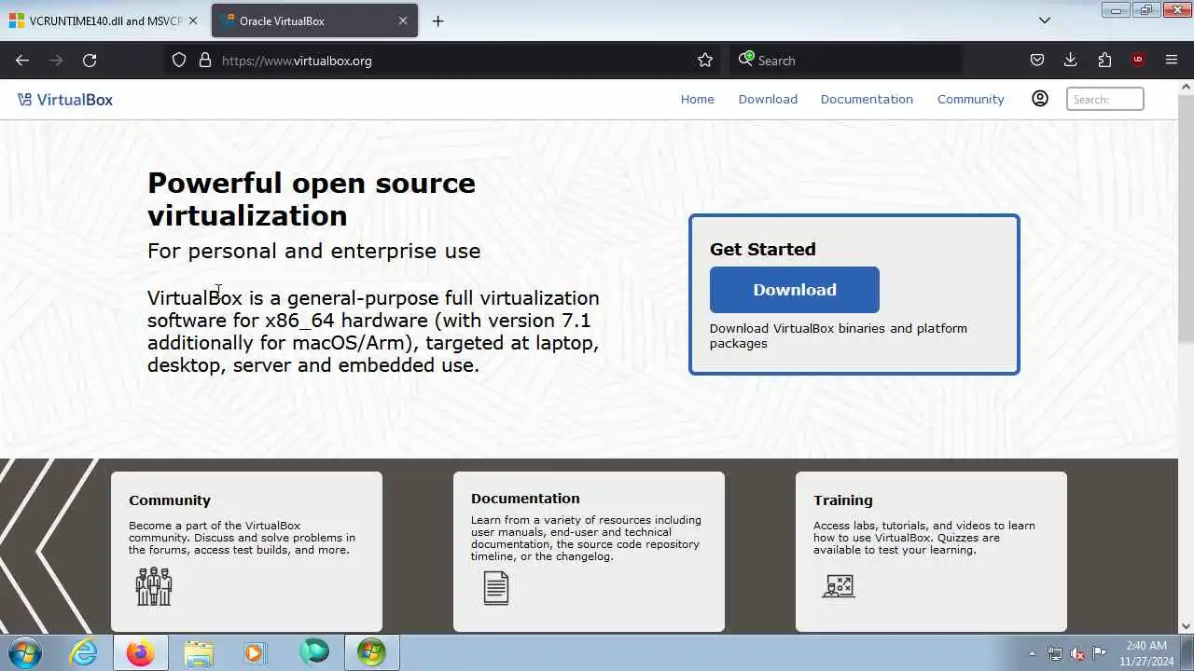Reload the page with the refresh icon
The image size is (1194, 671).
pos(90,61)
